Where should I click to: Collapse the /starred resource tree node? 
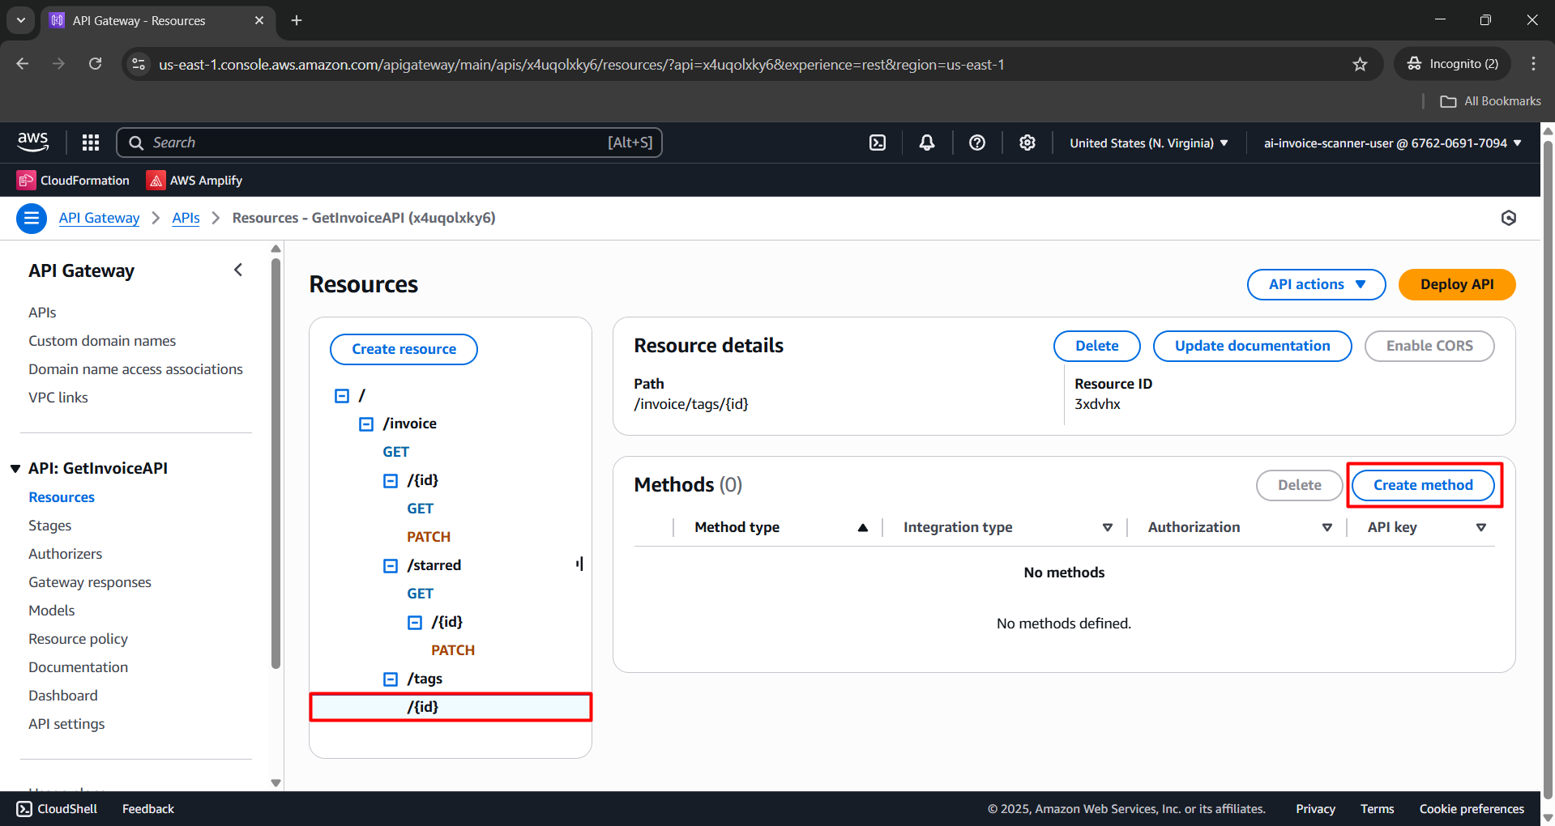click(391, 566)
